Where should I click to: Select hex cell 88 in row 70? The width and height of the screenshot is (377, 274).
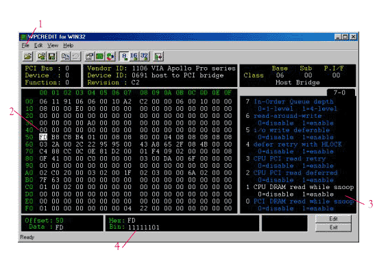point(56,151)
